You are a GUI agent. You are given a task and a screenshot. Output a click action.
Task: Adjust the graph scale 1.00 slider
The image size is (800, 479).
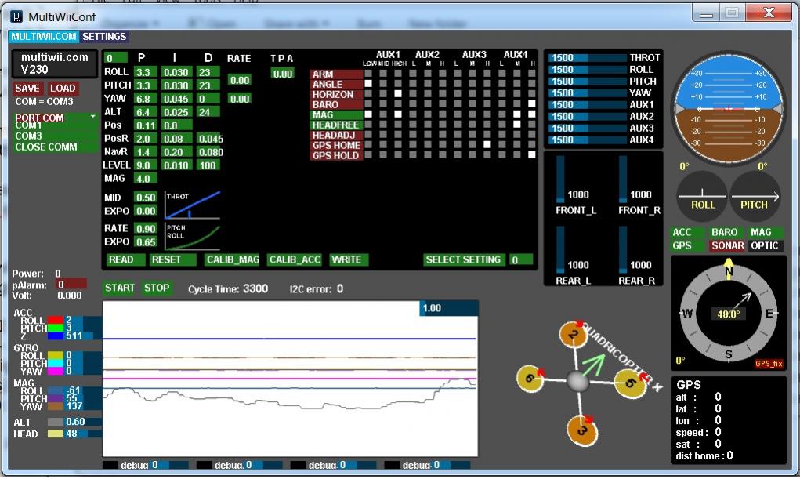pyautogui.click(x=448, y=308)
